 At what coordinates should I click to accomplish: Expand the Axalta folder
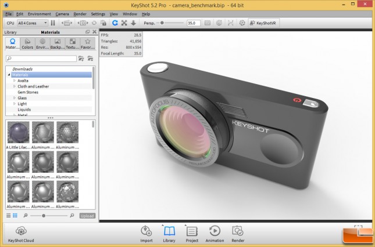(15, 81)
